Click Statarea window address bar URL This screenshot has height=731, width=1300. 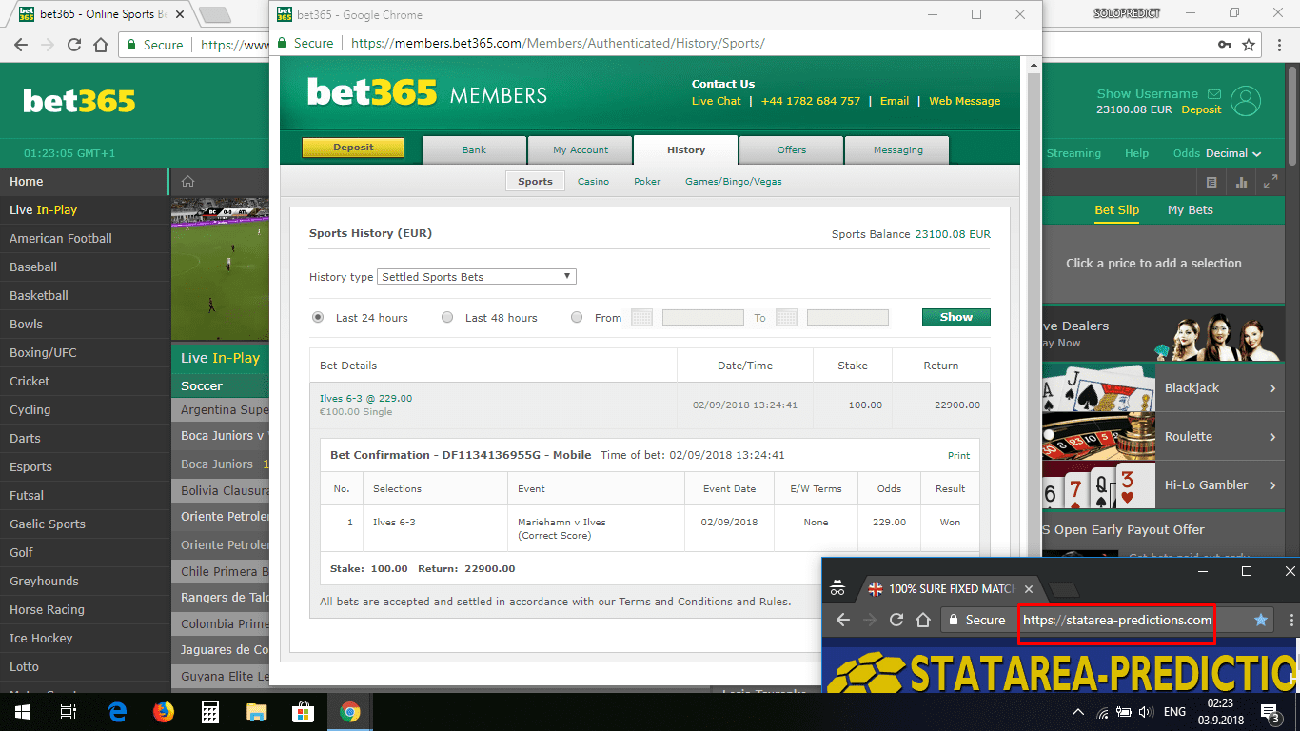(x=1116, y=620)
